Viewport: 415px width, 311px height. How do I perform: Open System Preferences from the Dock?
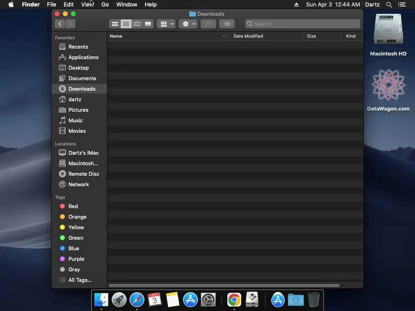(x=208, y=300)
